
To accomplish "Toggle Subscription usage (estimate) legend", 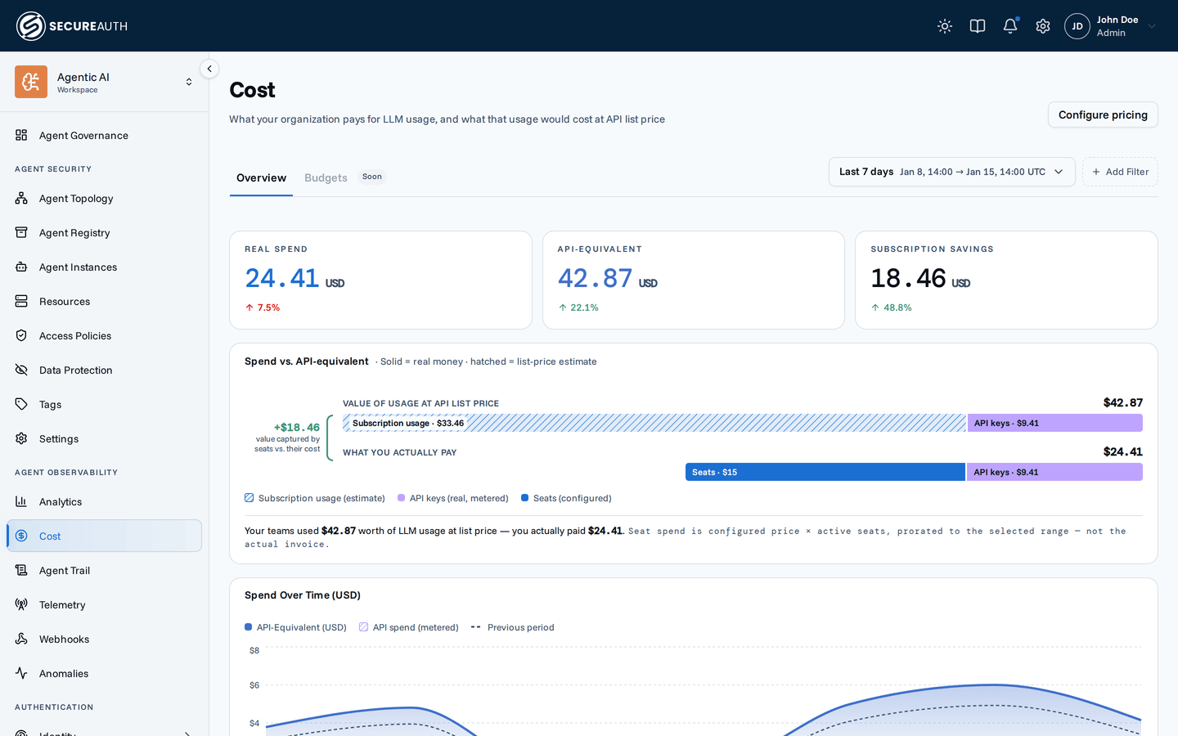I will tap(315, 498).
